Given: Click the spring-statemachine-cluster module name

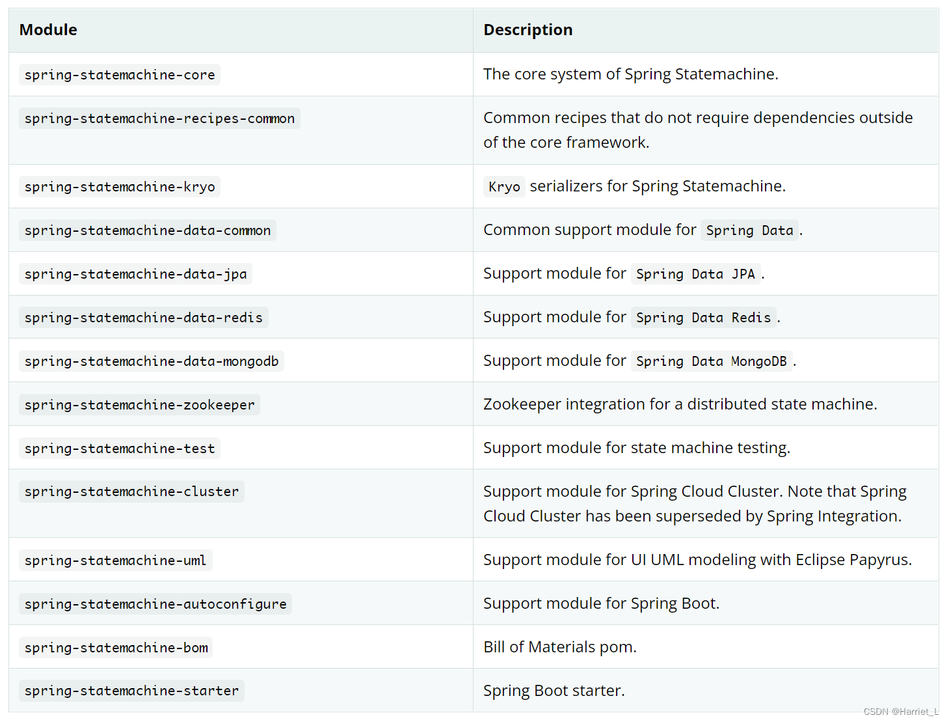Looking at the screenshot, I should tap(131, 492).
